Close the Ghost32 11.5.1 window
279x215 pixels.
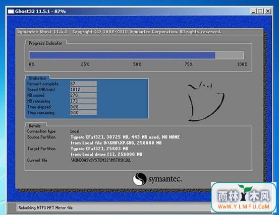pyautogui.click(x=267, y=11)
